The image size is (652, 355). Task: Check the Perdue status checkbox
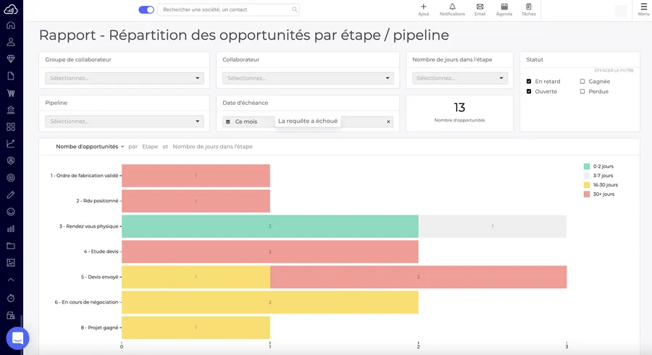click(x=582, y=92)
